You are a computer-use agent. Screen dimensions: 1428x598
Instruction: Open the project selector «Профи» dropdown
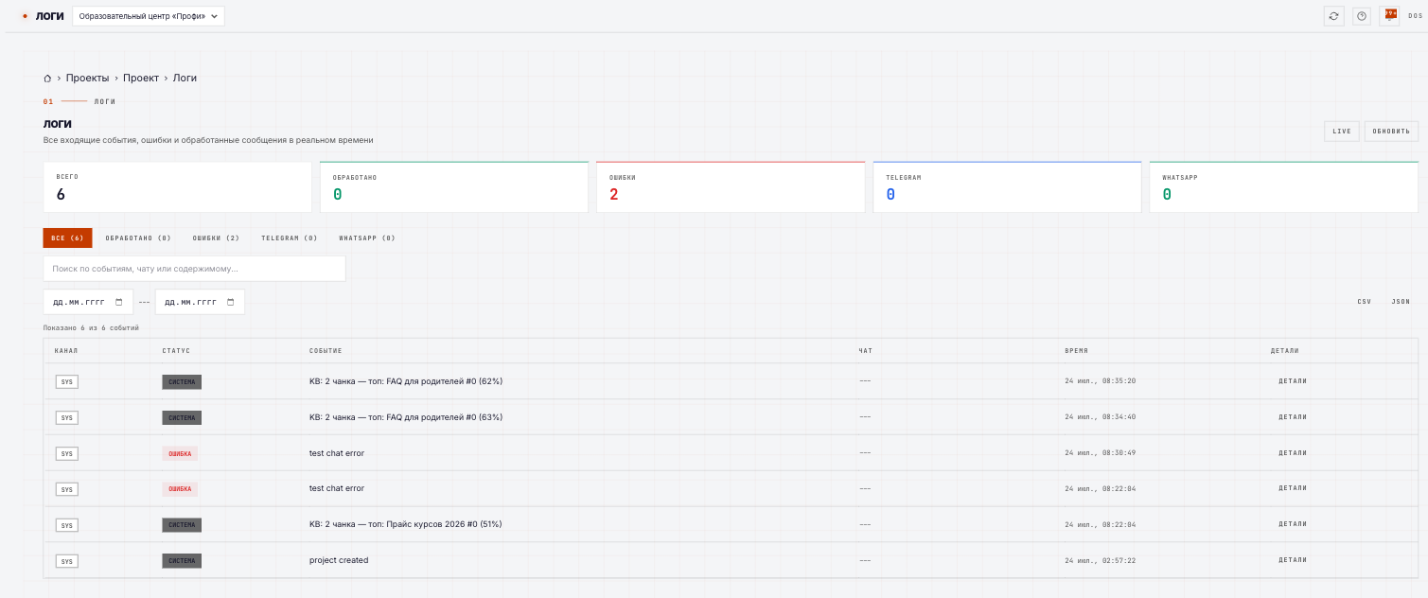tap(149, 16)
